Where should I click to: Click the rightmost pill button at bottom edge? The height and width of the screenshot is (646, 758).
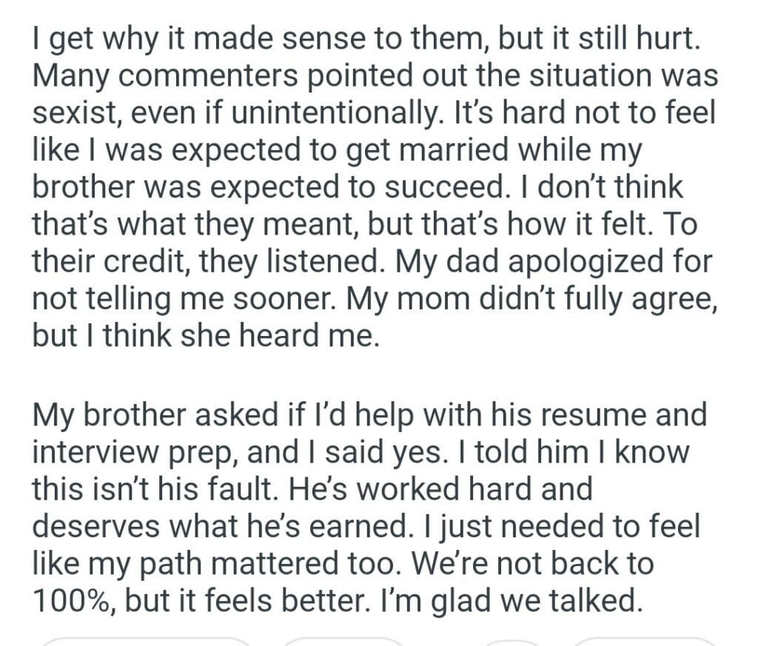[645, 641]
